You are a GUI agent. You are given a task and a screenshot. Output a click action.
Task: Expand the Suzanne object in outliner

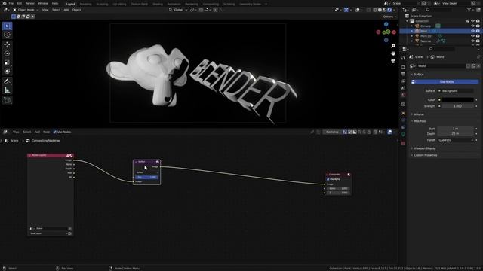[x=412, y=41]
